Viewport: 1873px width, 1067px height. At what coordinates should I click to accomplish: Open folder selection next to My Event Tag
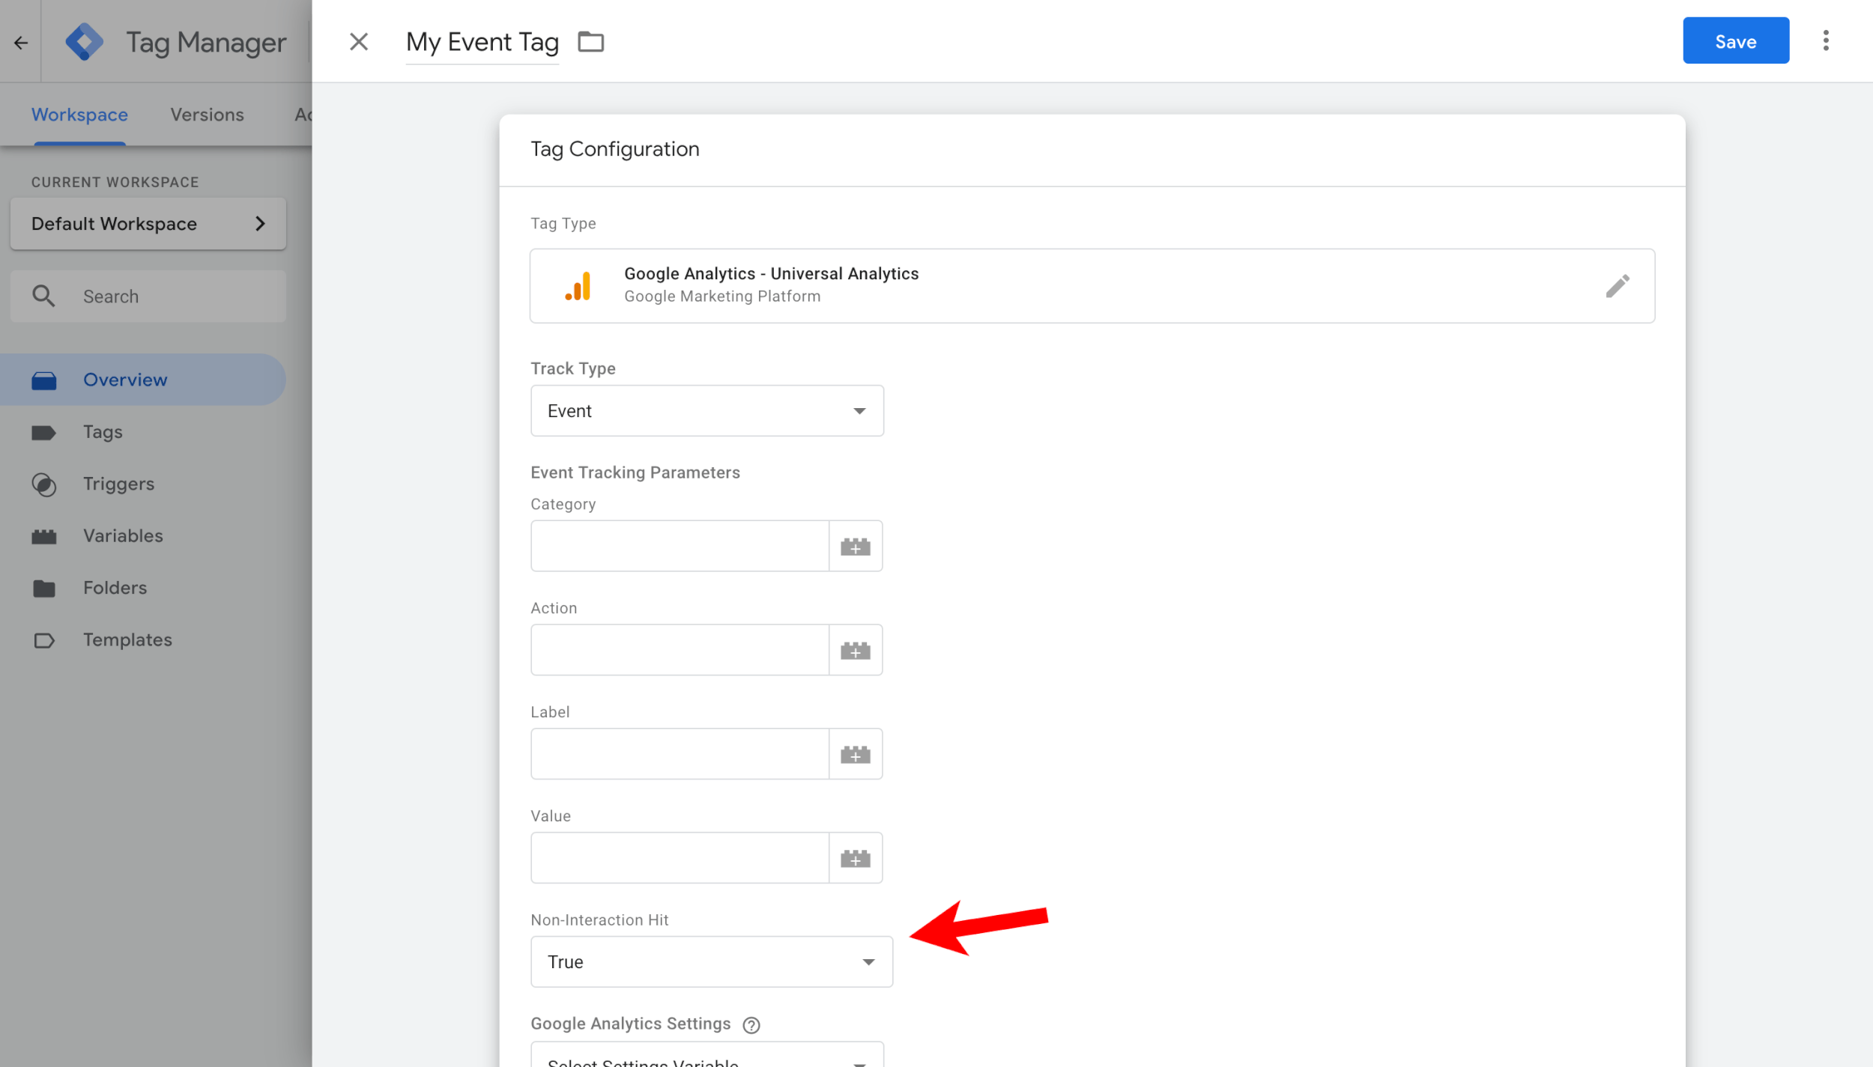[590, 41]
